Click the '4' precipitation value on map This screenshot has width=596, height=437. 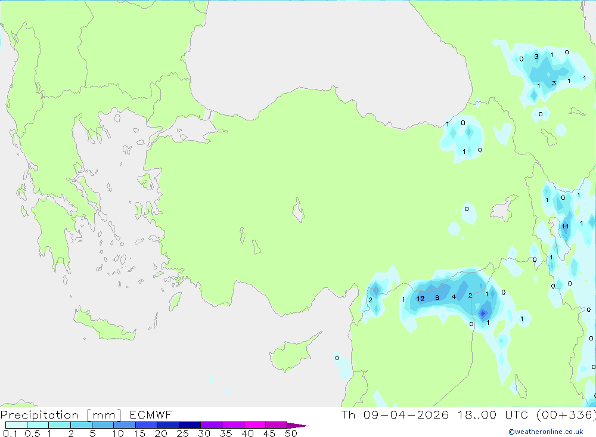tap(454, 297)
